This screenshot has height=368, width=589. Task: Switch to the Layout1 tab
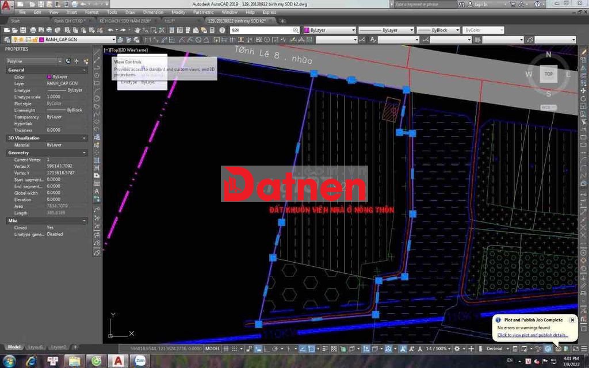[36, 347]
